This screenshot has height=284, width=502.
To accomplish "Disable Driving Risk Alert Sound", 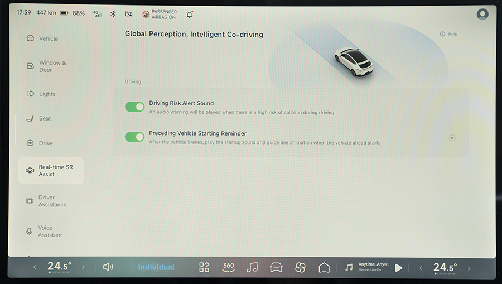I will tap(134, 107).
